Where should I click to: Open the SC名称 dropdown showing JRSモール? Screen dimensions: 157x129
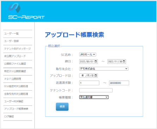point(87,55)
